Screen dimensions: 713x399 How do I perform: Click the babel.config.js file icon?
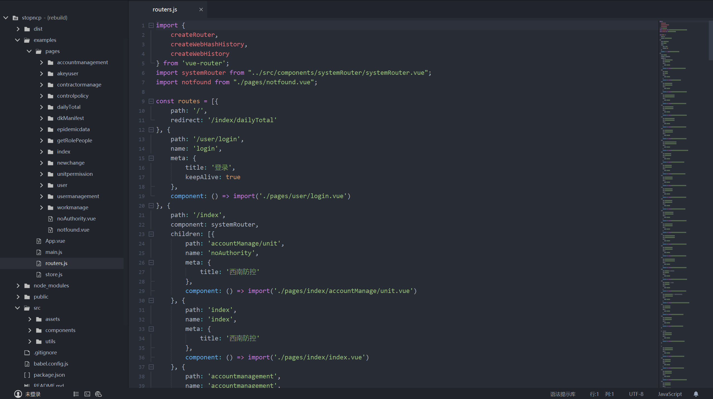pos(27,364)
